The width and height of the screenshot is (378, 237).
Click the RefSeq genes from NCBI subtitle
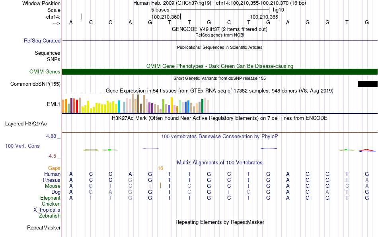coord(220,35)
